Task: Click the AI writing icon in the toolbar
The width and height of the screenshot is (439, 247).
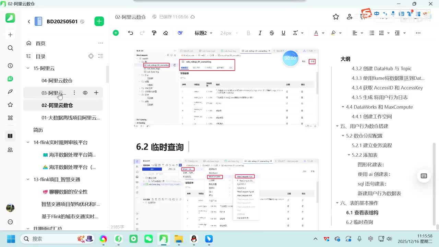Action: 180,33
